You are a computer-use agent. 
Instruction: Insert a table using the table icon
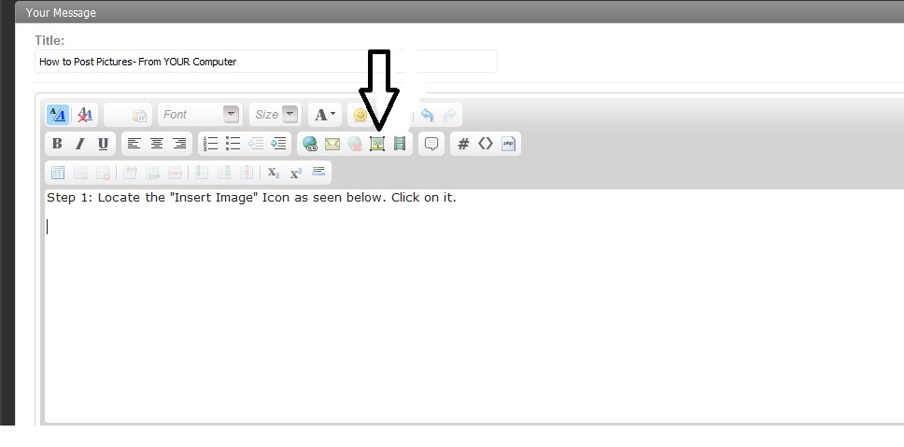tap(57, 173)
